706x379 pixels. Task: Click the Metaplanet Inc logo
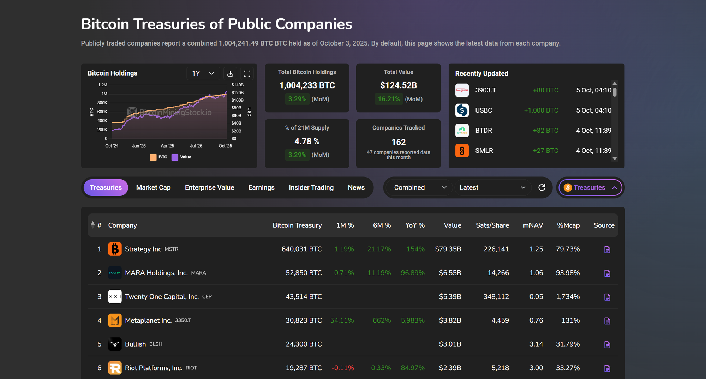115,320
